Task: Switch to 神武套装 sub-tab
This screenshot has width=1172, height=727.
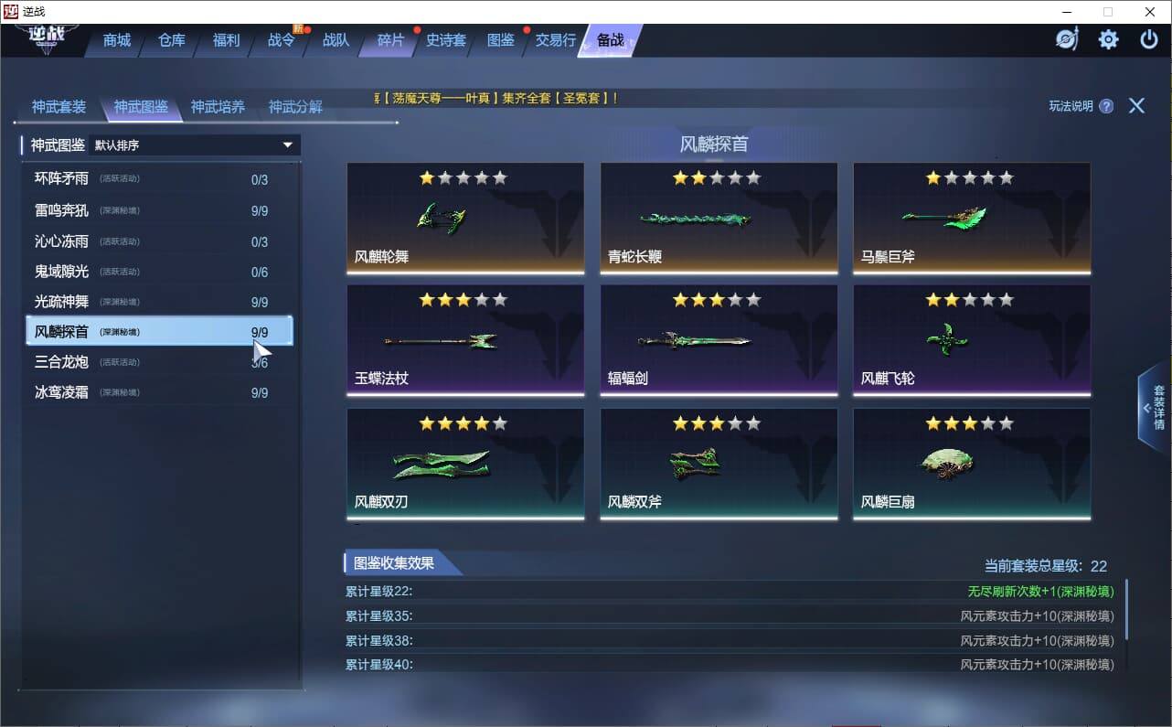Action: tap(59, 107)
